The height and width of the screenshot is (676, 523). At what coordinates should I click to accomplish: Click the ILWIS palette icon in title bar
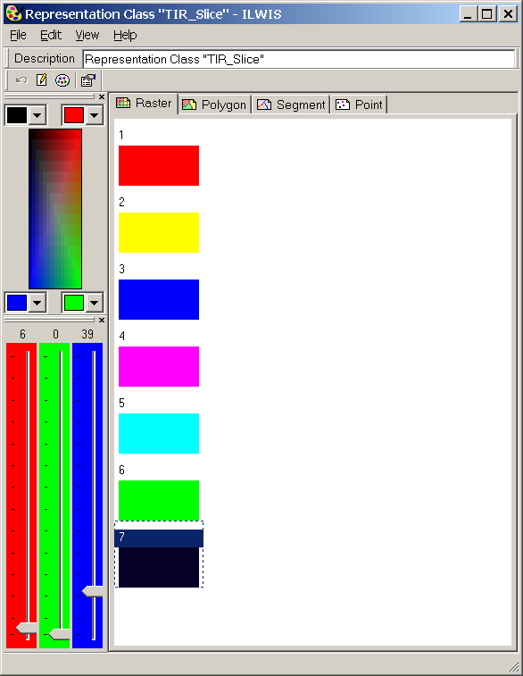point(13,13)
